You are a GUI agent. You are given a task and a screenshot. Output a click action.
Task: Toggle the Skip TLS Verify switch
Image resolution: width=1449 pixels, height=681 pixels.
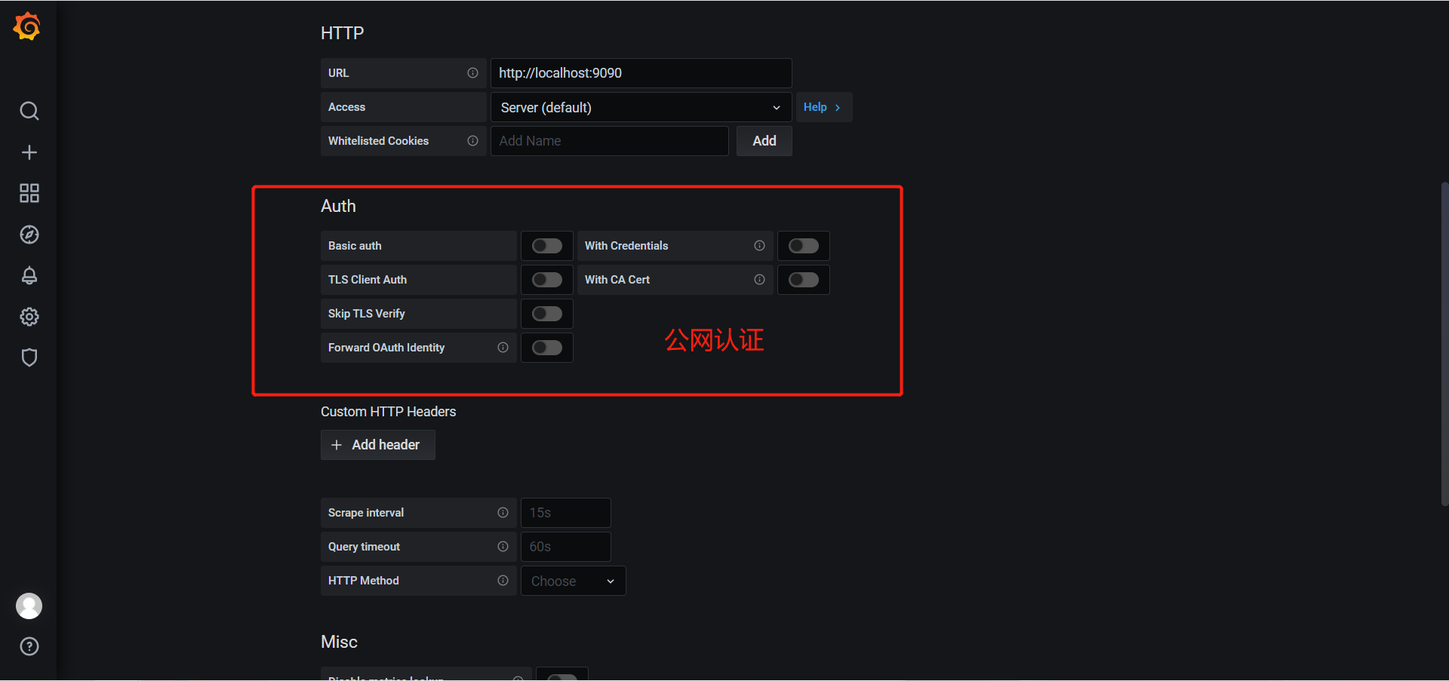(x=547, y=314)
